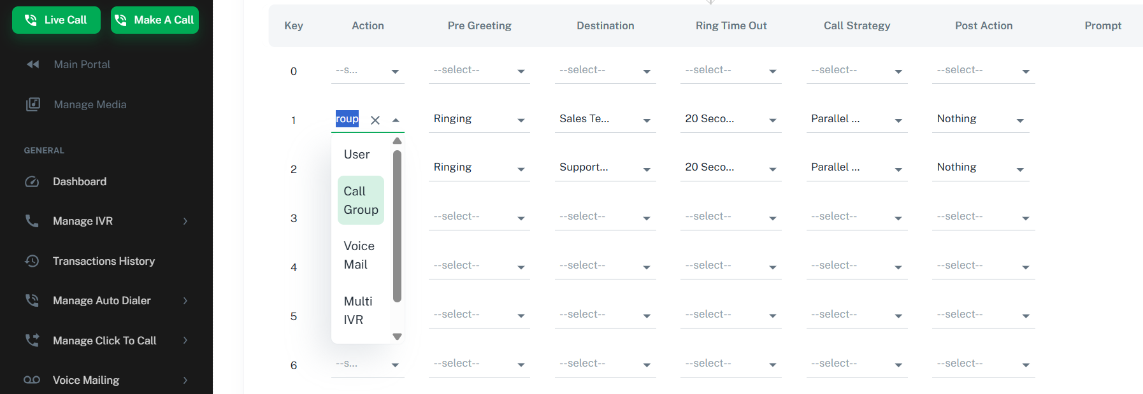Click the Manage Click To Call icon
The height and width of the screenshot is (394, 1143).
tap(32, 341)
